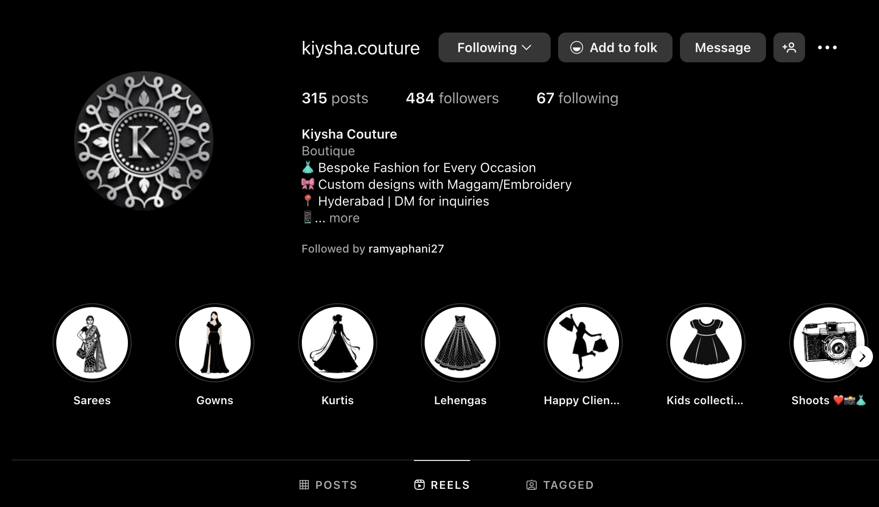View the Kurtis highlight circle

pyautogui.click(x=338, y=343)
